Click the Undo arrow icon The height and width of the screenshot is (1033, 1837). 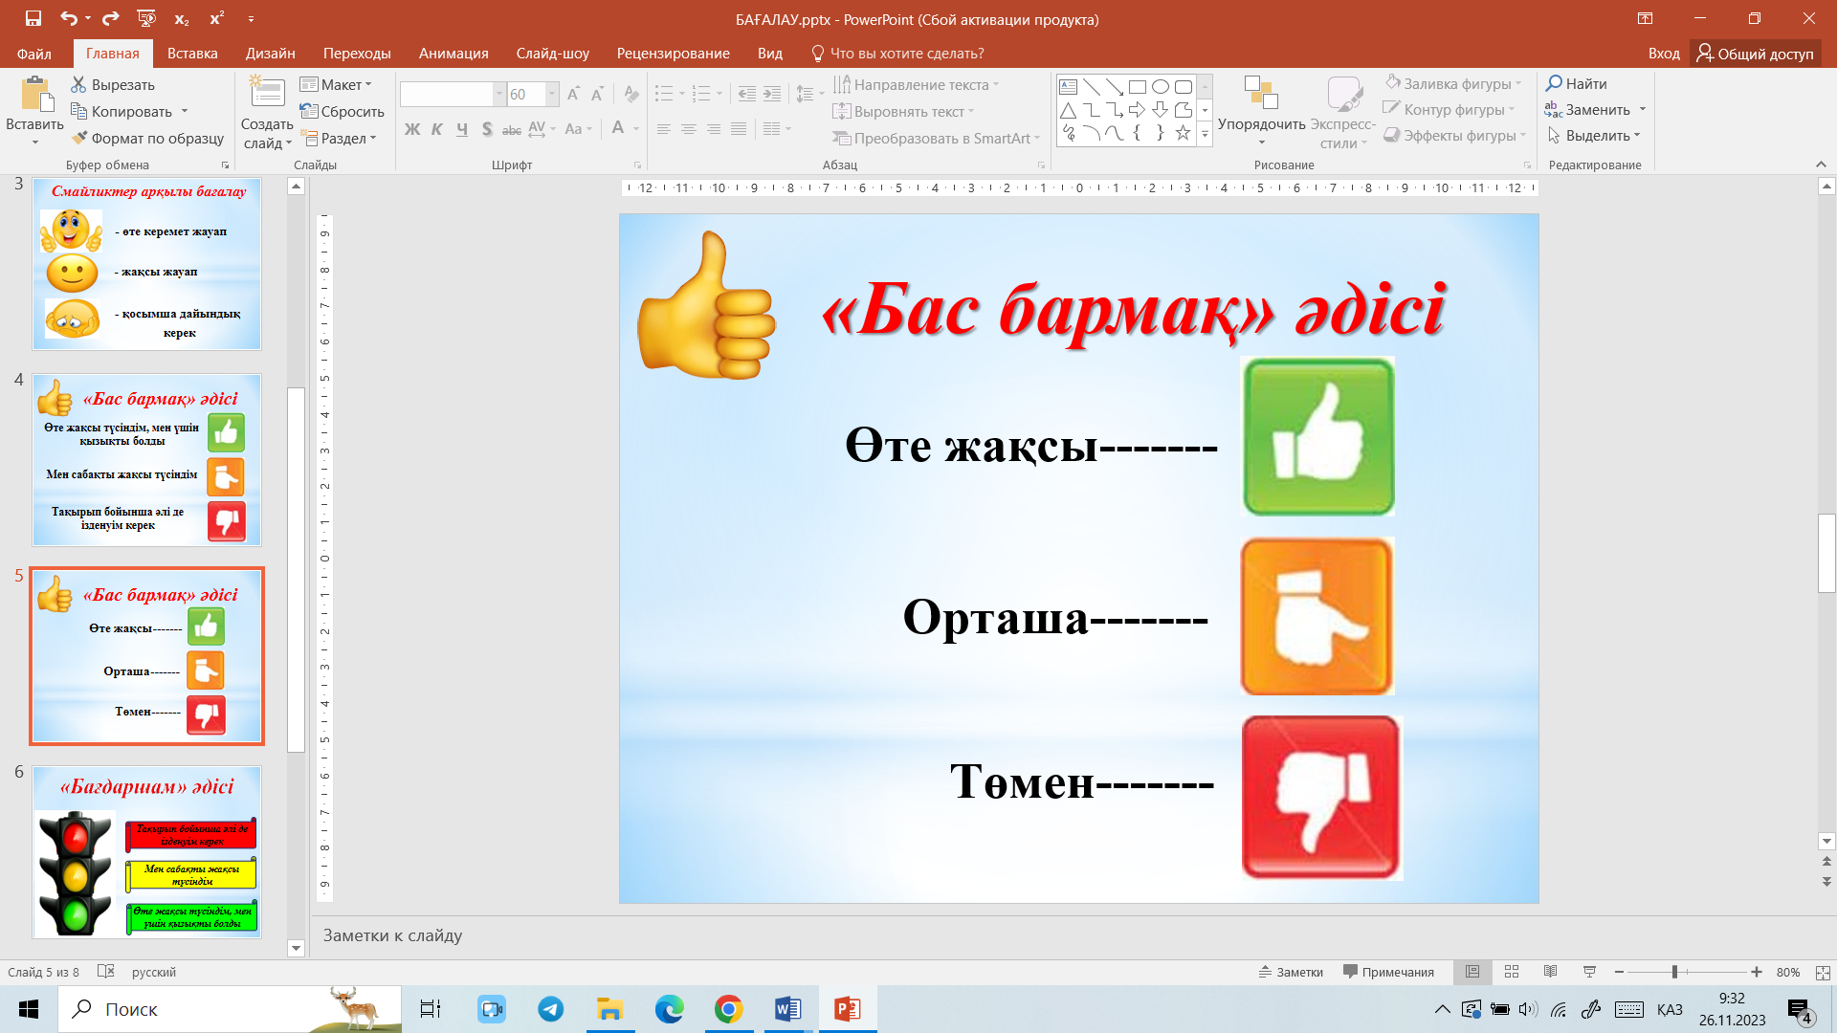68,18
